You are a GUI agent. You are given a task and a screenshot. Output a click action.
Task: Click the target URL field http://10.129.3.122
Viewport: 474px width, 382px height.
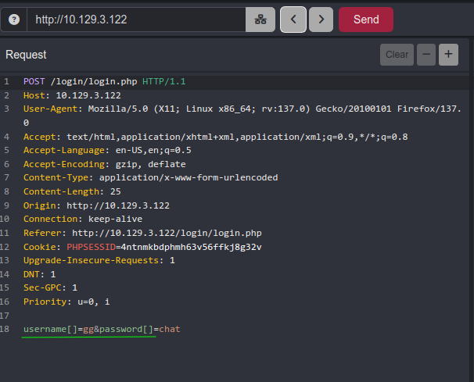point(137,20)
